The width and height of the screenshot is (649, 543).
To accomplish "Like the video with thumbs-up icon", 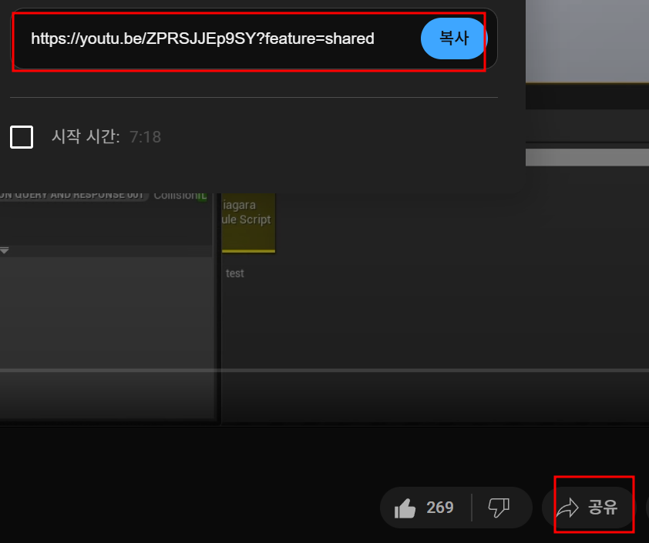I will tap(405, 508).
